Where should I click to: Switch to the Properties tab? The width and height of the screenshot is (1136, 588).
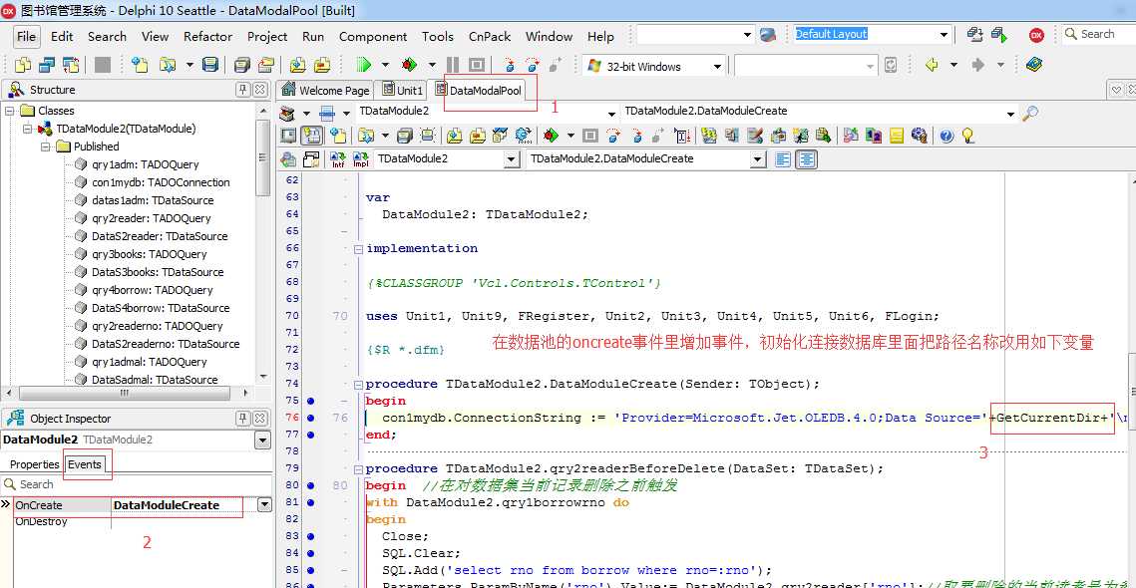point(34,464)
